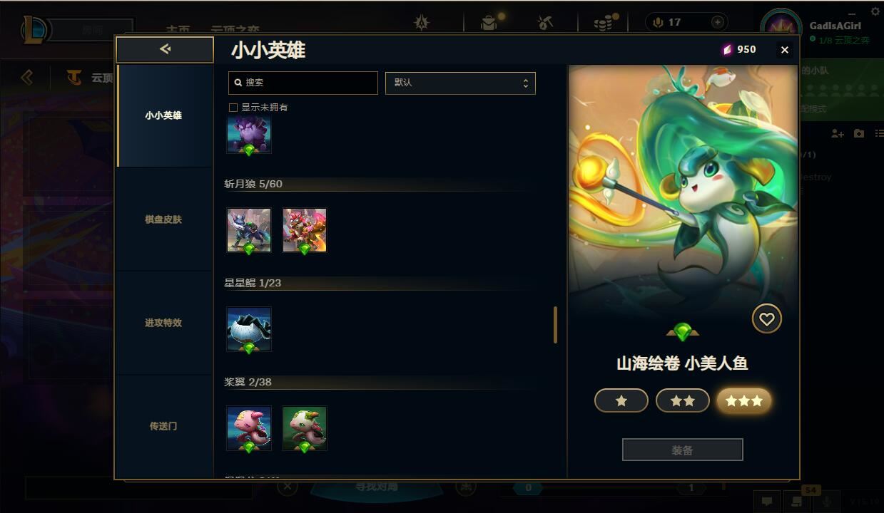The width and height of the screenshot is (884, 513).
Task: Select the 星星鲲 Little Legend thumbnail
Action: click(249, 330)
